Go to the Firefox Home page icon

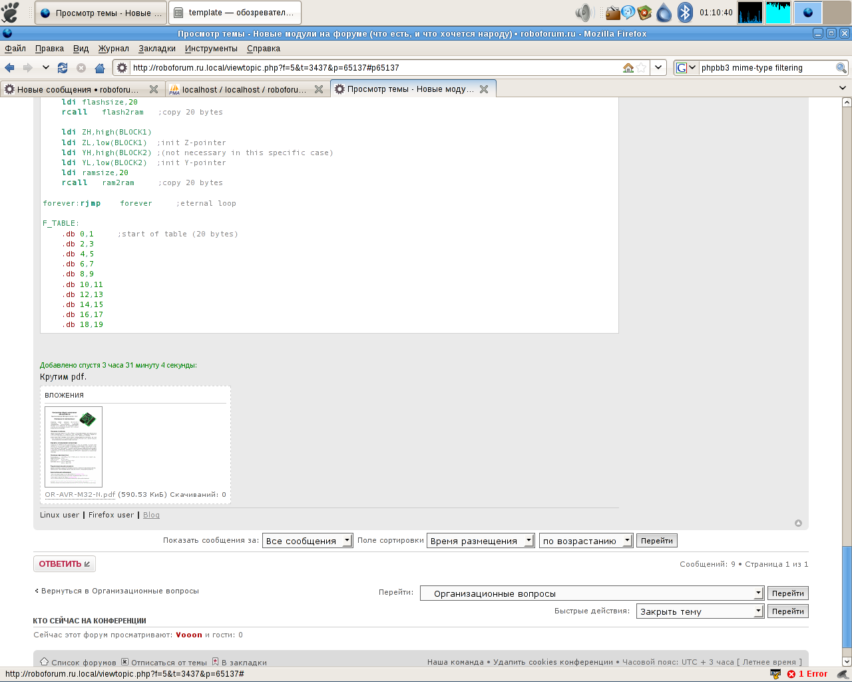[x=100, y=68]
